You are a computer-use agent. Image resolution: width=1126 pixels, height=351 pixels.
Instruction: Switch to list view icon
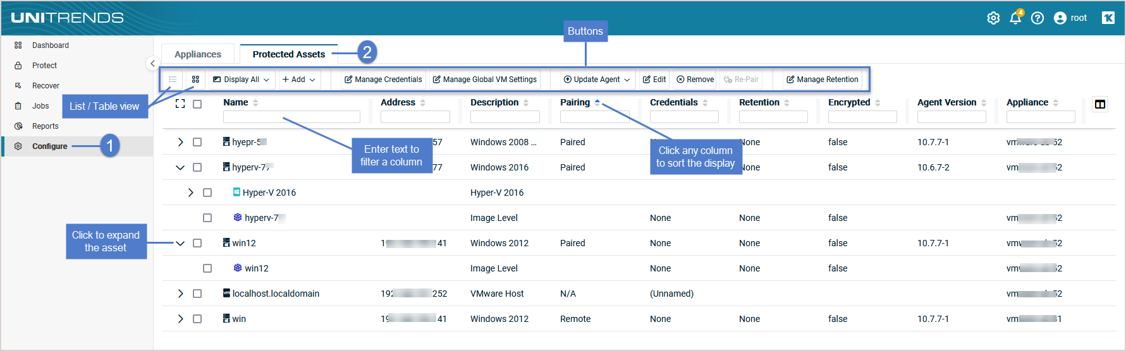point(173,80)
